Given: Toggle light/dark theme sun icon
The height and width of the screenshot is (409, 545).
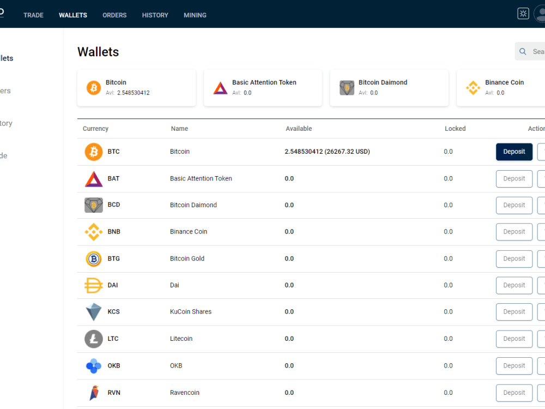Looking at the screenshot, I should click(523, 14).
